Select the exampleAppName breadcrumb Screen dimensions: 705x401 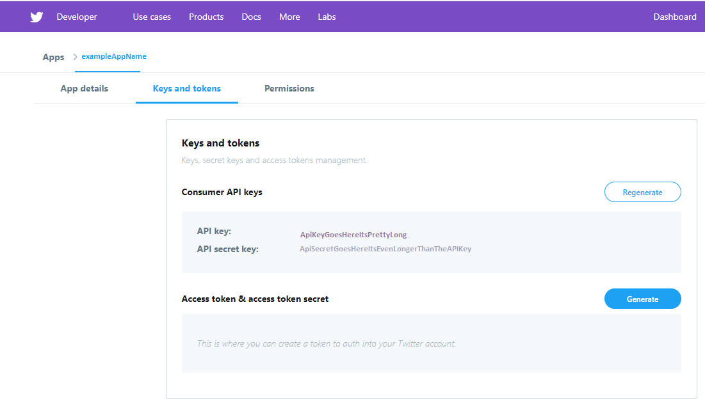[x=114, y=56]
